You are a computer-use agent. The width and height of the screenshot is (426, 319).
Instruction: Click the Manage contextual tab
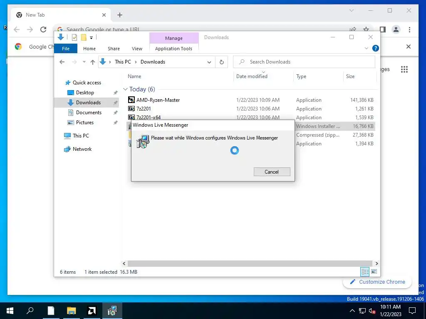[x=174, y=38]
